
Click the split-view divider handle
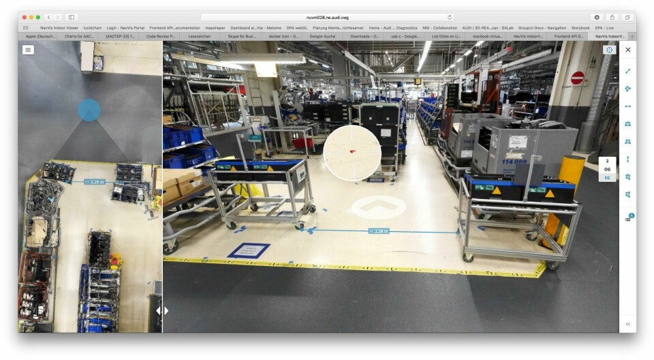click(162, 310)
